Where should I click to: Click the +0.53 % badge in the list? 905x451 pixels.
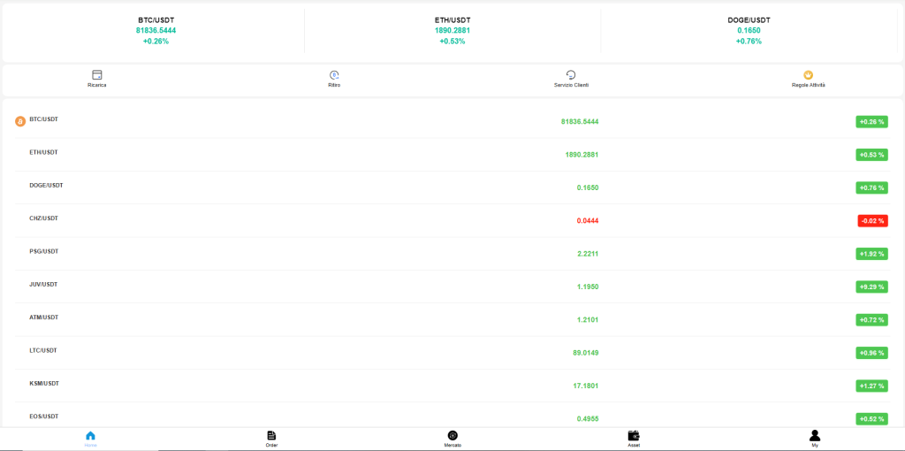(871, 155)
